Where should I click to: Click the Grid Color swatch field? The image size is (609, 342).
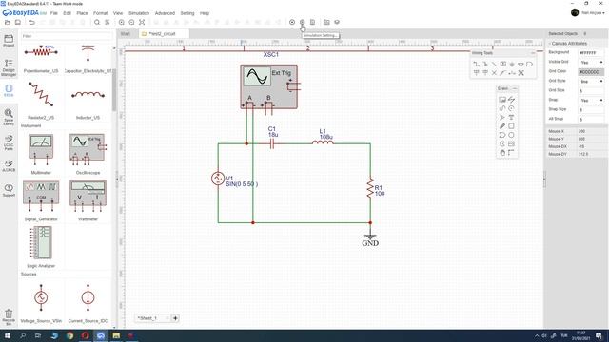tap(591, 72)
